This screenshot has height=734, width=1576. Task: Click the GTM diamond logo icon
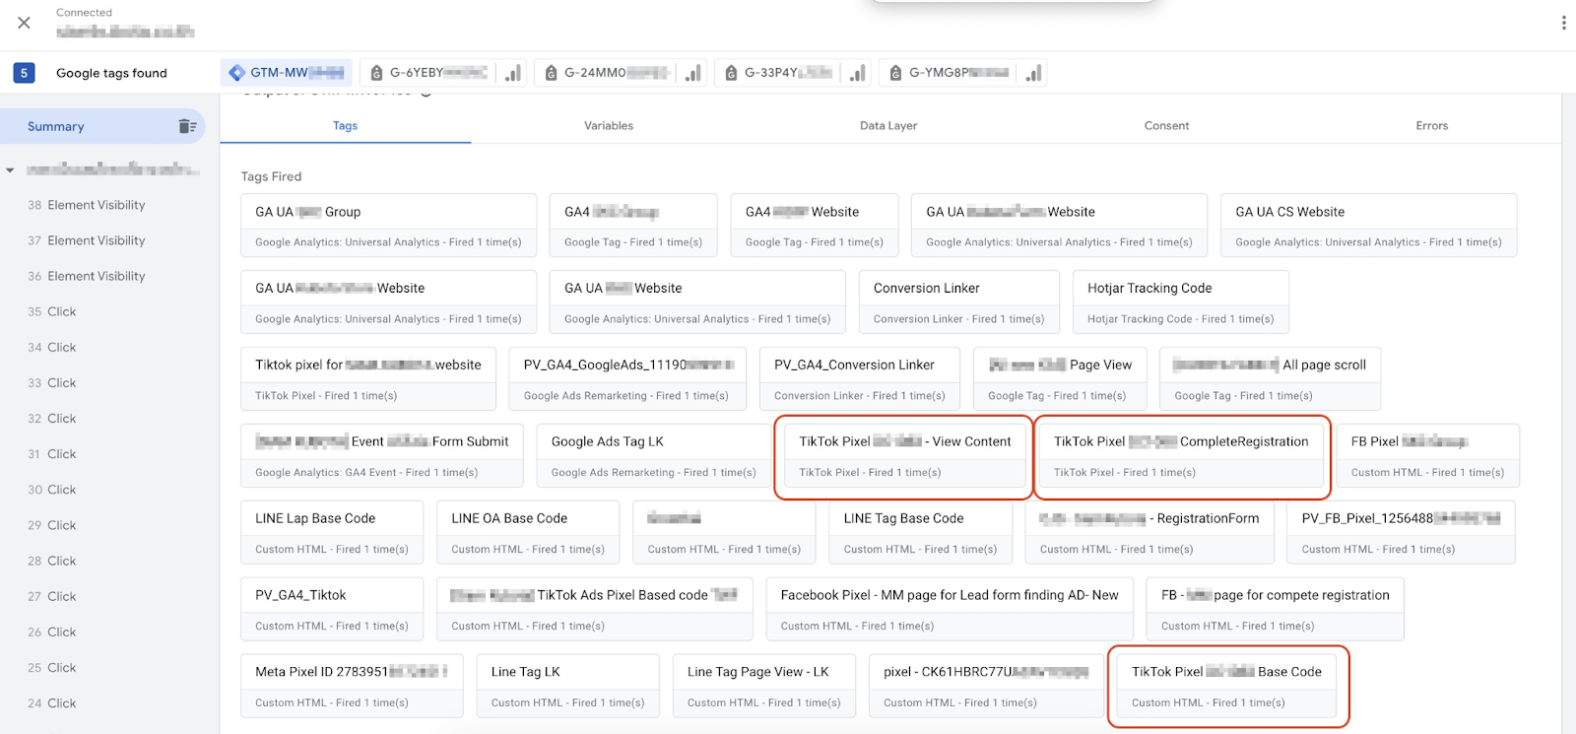236,73
